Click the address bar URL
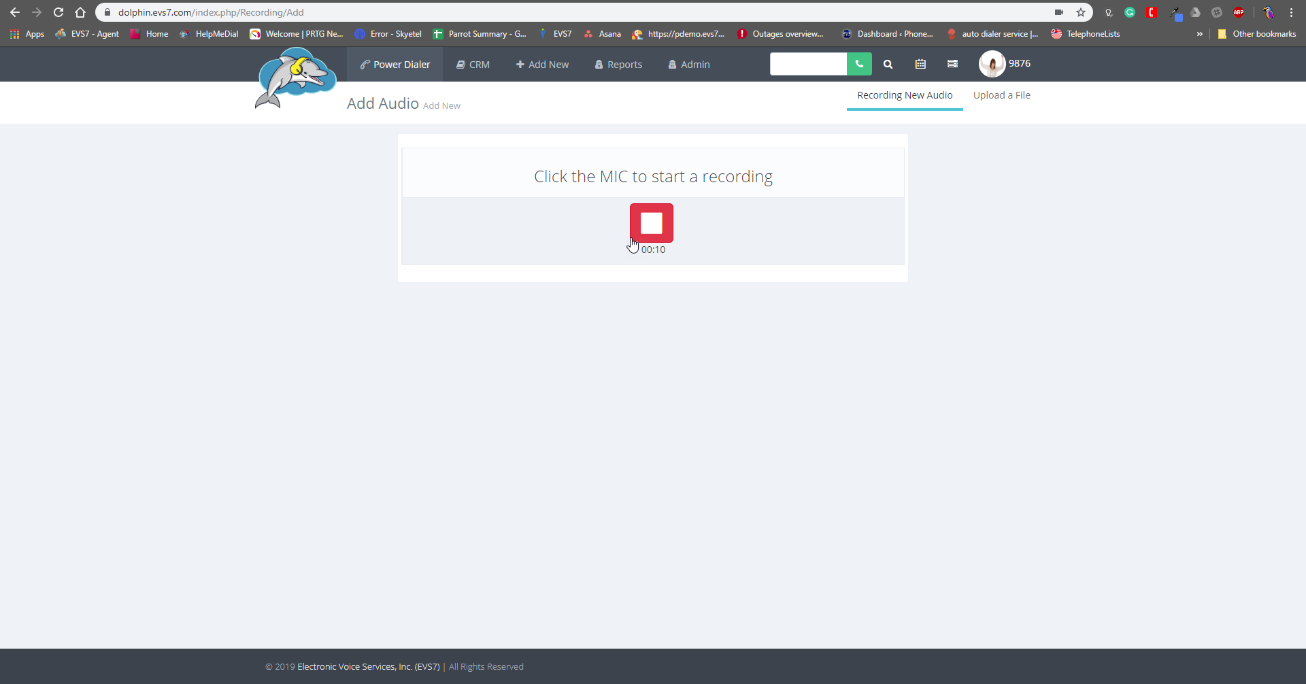The height and width of the screenshot is (684, 1306). [211, 12]
